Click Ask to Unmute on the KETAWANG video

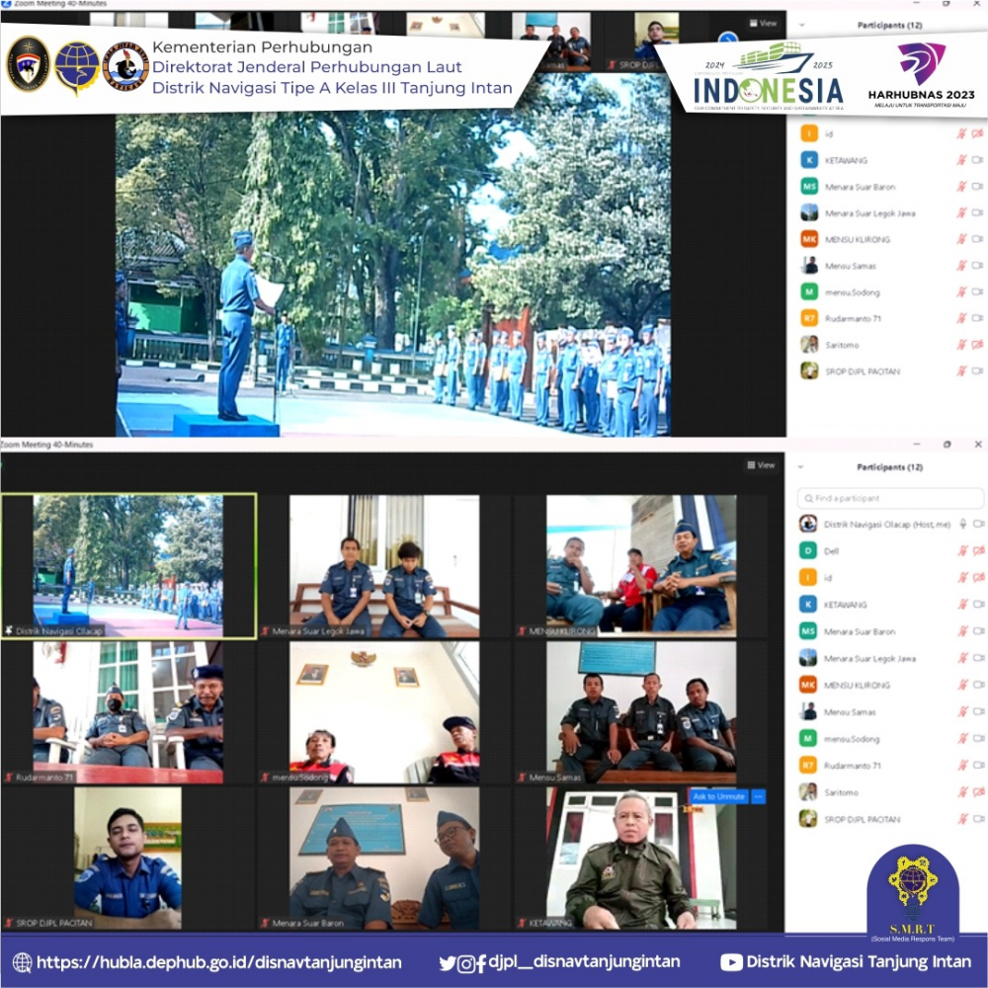point(719,796)
